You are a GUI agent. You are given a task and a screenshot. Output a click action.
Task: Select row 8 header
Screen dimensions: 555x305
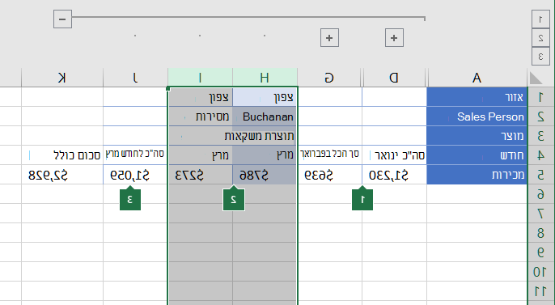coord(540,233)
